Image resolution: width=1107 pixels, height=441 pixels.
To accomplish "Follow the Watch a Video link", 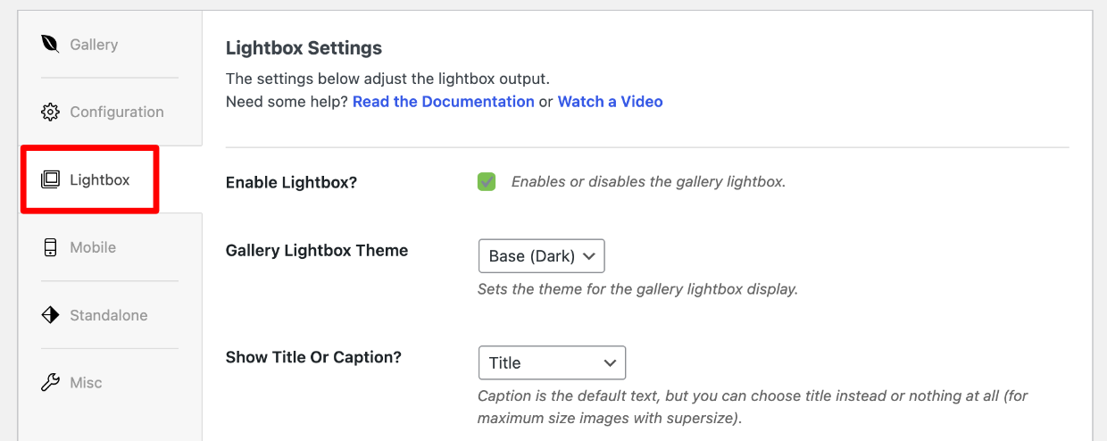I will pyautogui.click(x=611, y=102).
